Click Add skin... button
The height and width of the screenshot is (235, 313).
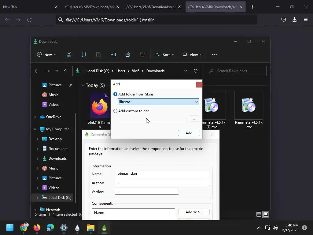194,212
